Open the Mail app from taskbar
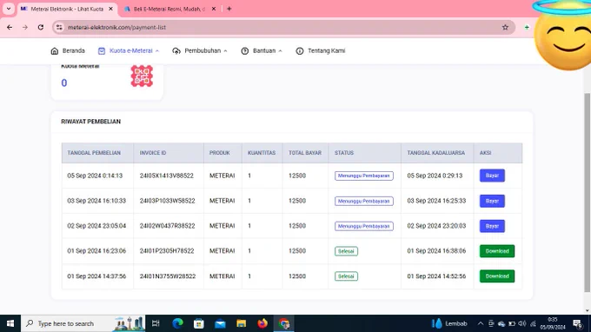This screenshot has width=591, height=332. (x=220, y=323)
